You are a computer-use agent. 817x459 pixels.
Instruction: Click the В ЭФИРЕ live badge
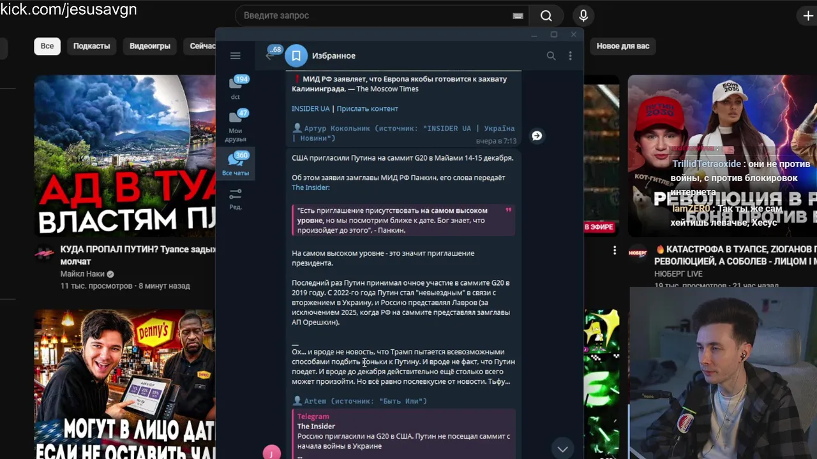[x=599, y=227]
